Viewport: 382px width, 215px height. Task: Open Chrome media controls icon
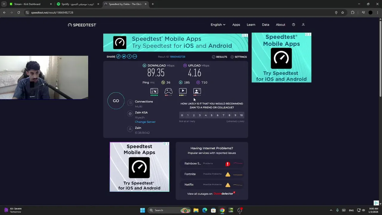tap(363, 13)
